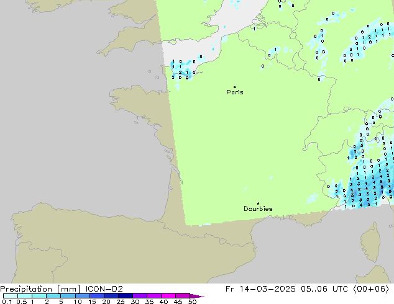Screen dimensions: 394x304
Task: Pick the 10–15 mm legend color swatch
Action: (x=83, y=296)
